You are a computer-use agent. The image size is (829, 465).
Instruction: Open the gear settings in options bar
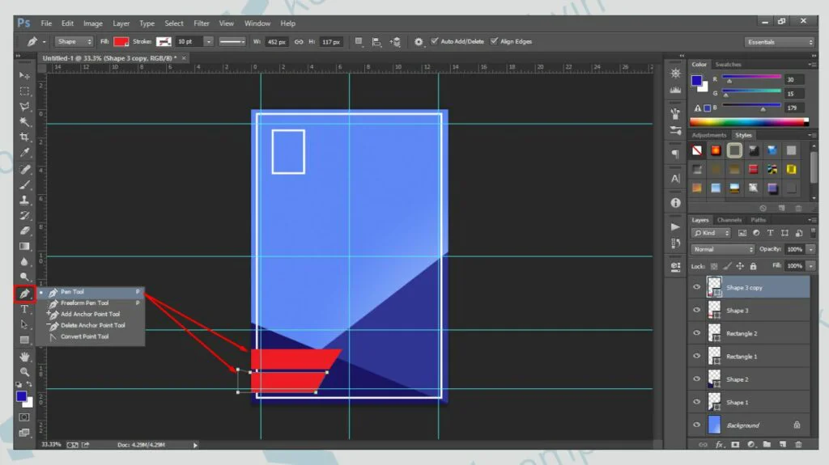419,41
